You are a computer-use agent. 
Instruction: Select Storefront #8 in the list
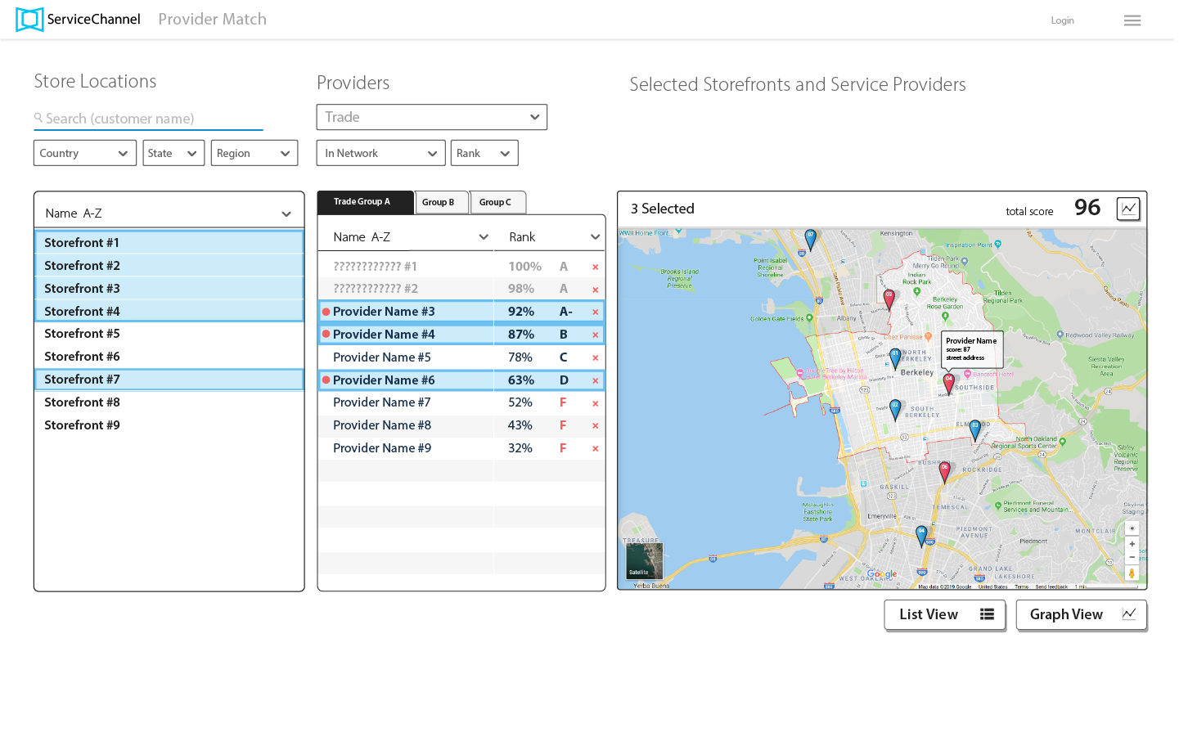click(169, 402)
